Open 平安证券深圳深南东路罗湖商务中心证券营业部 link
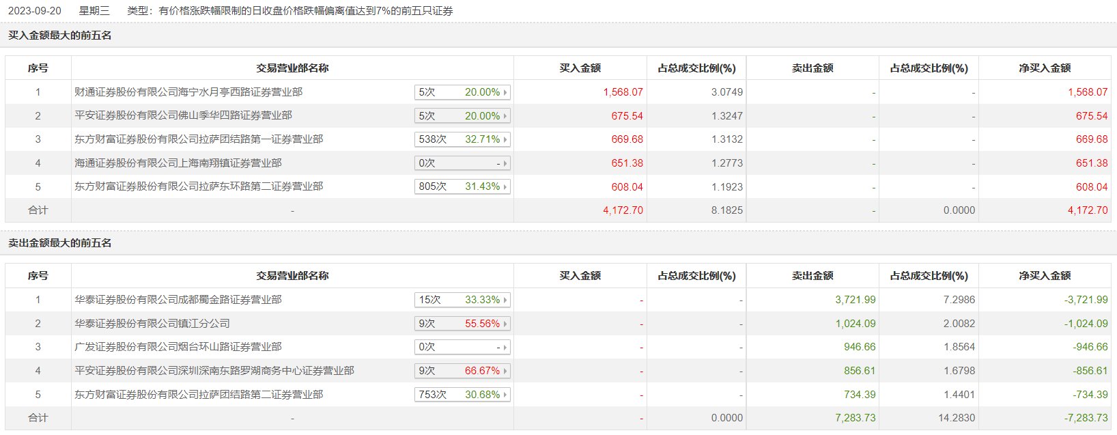The height and width of the screenshot is (435, 1117). [214, 371]
